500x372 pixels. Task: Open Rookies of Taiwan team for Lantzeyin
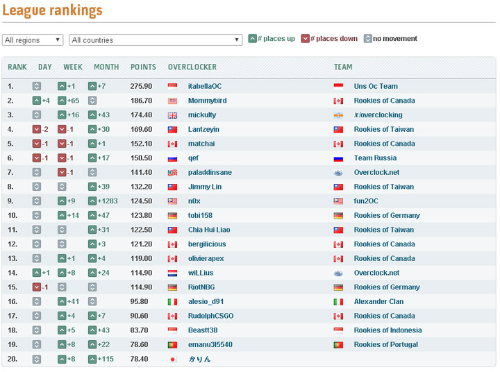pyautogui.click(x=383, y=130)
